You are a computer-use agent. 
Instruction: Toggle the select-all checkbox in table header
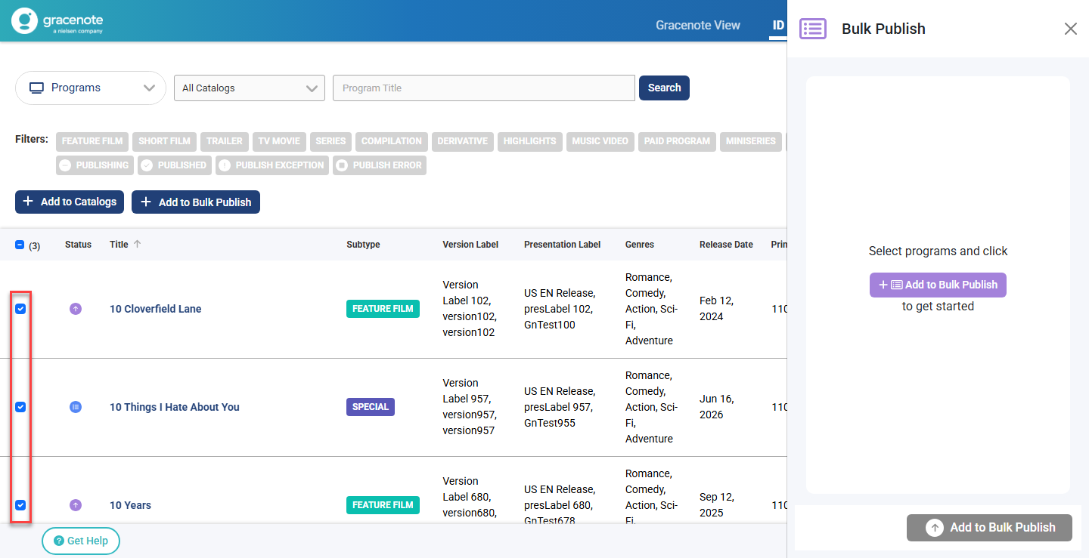[x=20, y=245]
